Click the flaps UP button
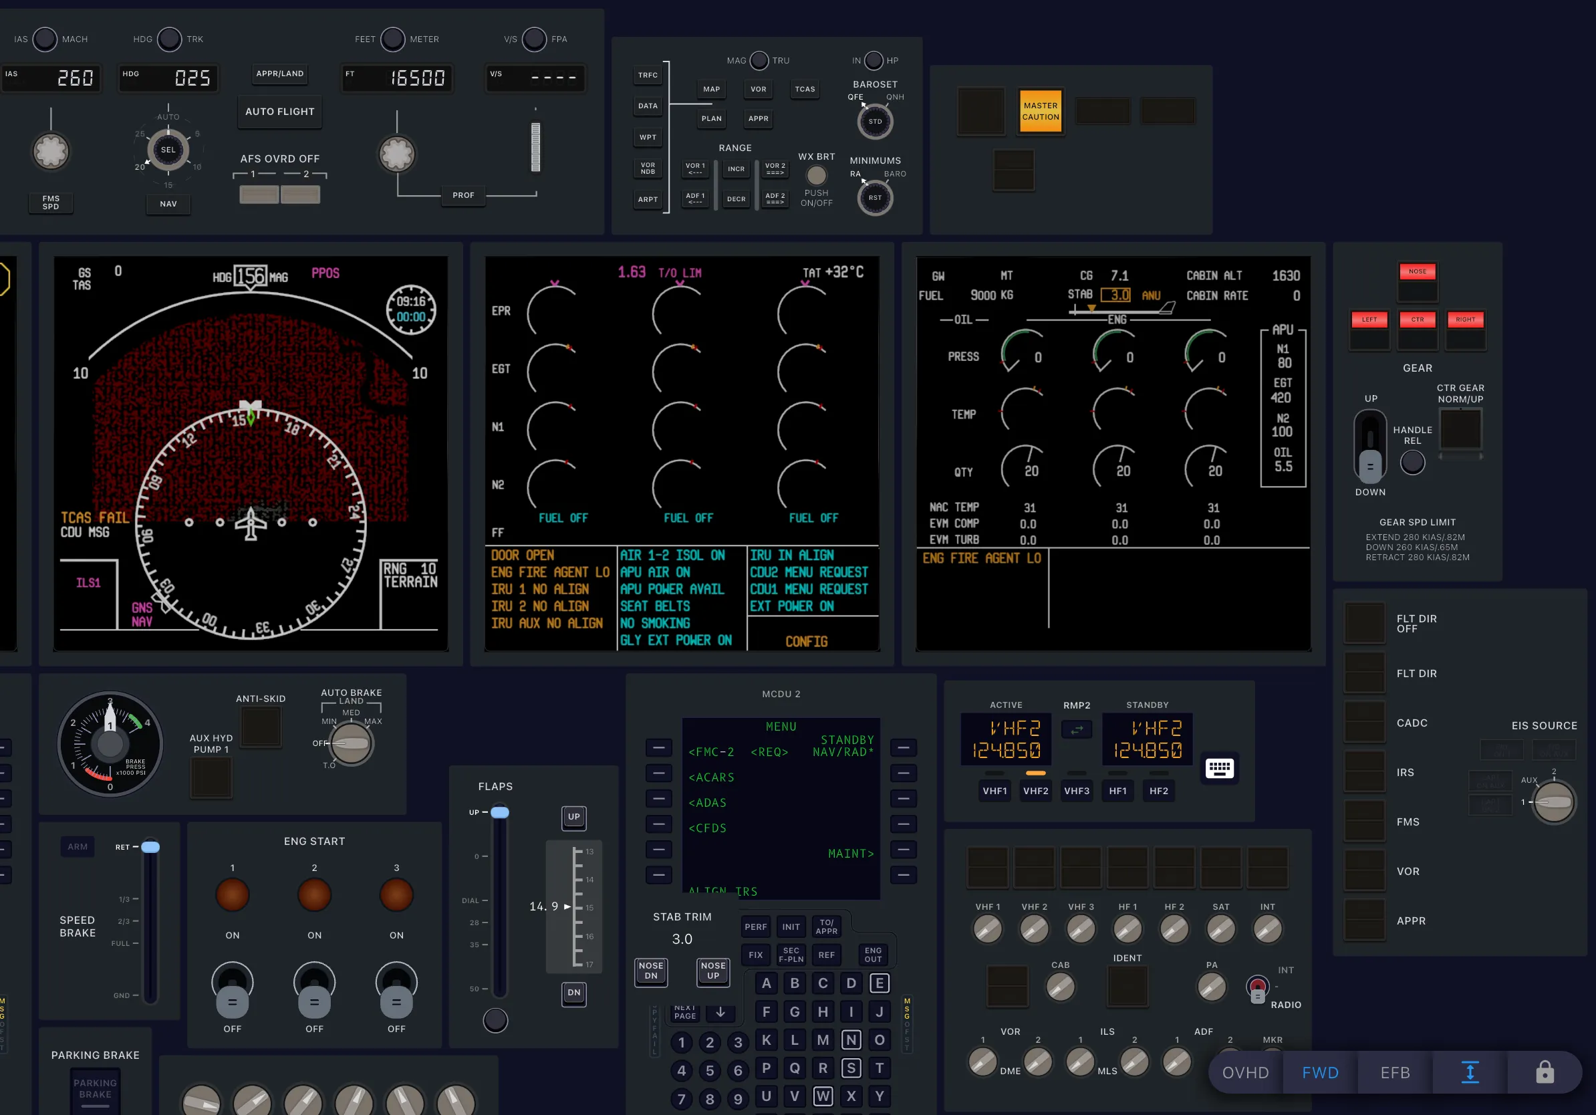This screenshot has width=1596, height=1115. point(573,818)
